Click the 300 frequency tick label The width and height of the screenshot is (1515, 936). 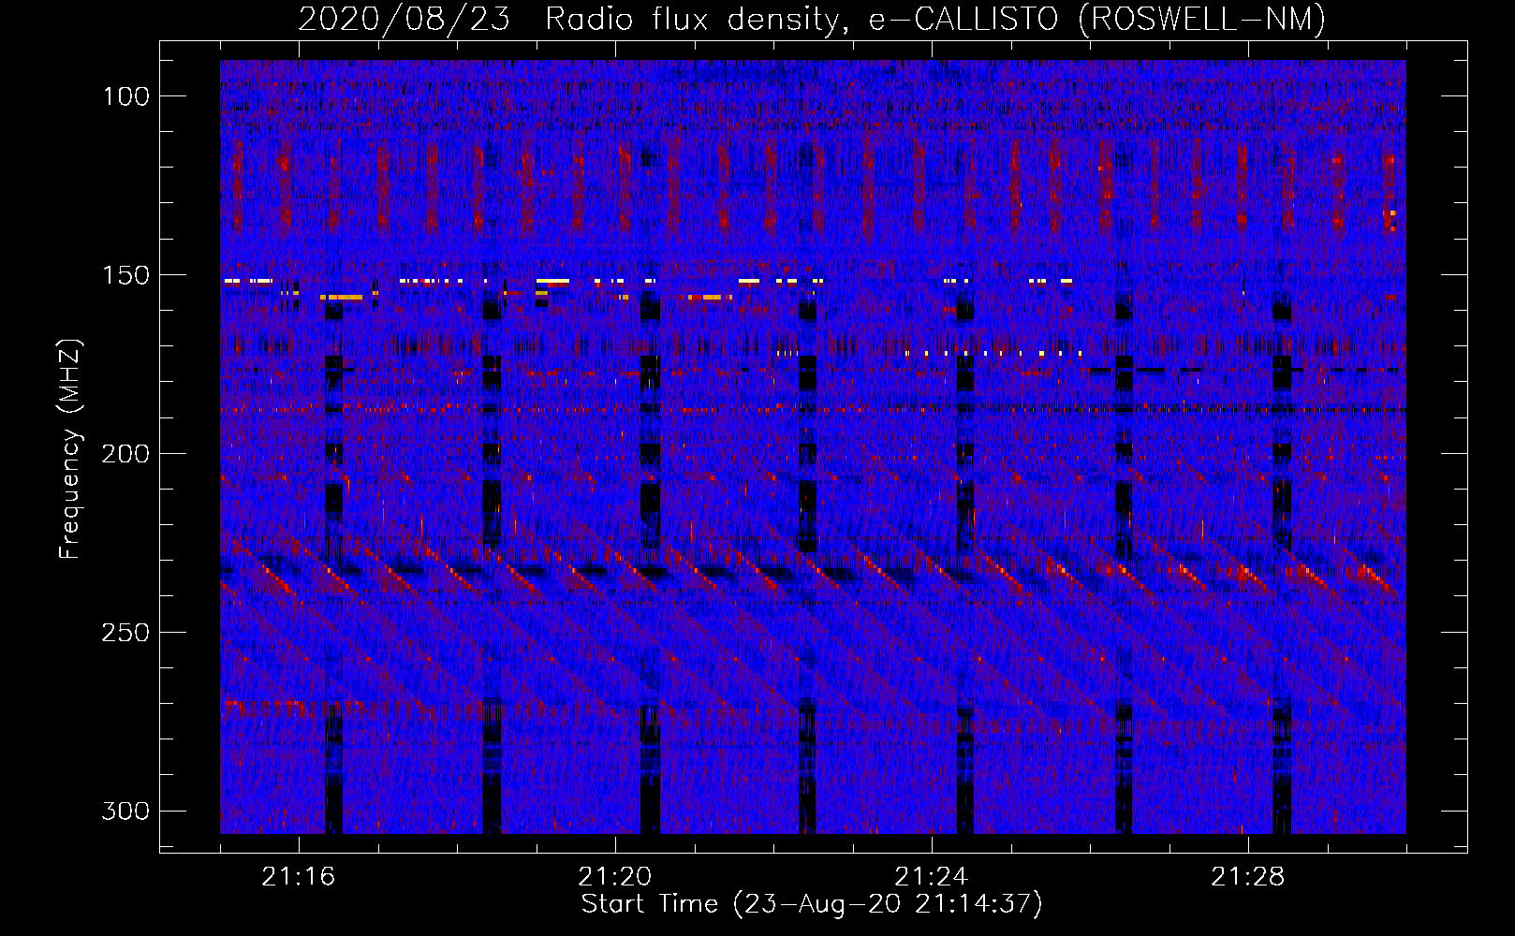126,811
